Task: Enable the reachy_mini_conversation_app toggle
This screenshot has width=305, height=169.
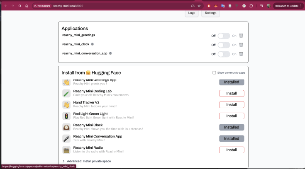Action: pos(224,54)
